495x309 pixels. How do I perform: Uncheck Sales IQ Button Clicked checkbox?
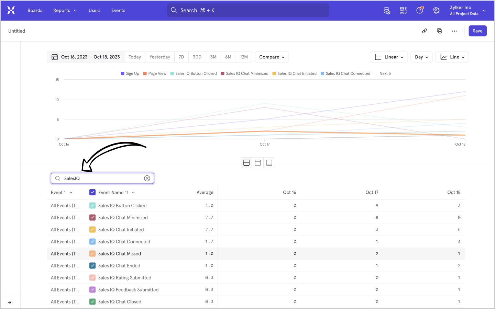pyautogui.click(x=92, y=206)
